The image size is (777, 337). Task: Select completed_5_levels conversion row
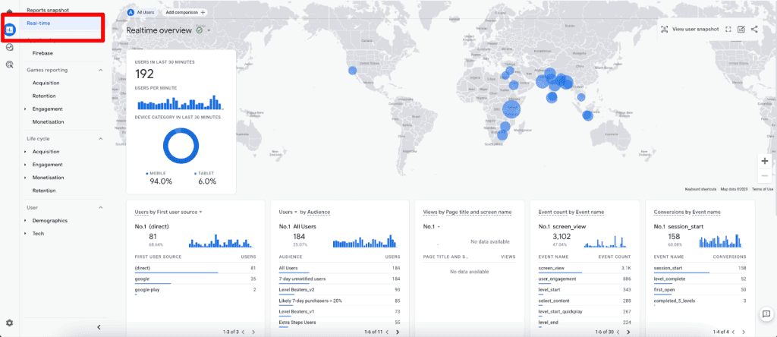(700, 302)
